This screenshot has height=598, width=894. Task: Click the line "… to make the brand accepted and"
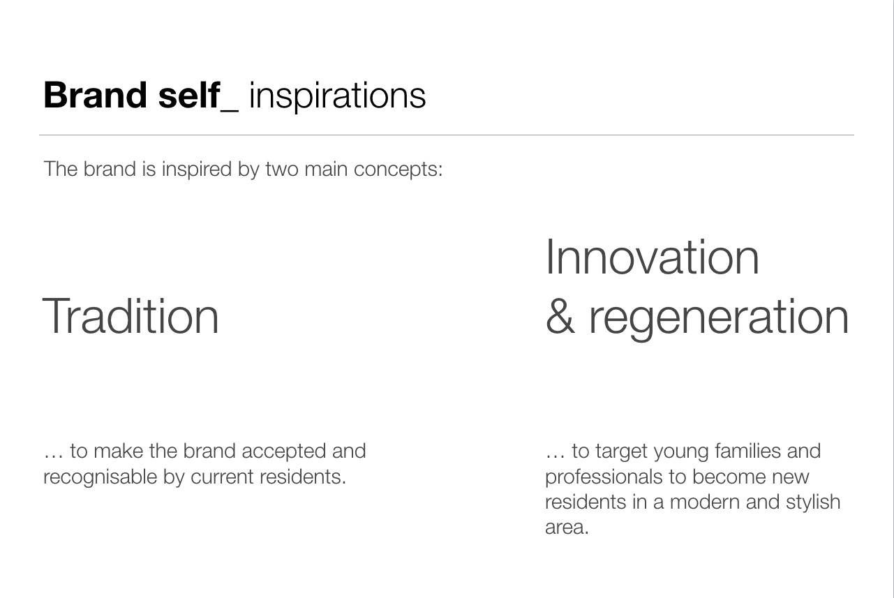pos(204,451)
